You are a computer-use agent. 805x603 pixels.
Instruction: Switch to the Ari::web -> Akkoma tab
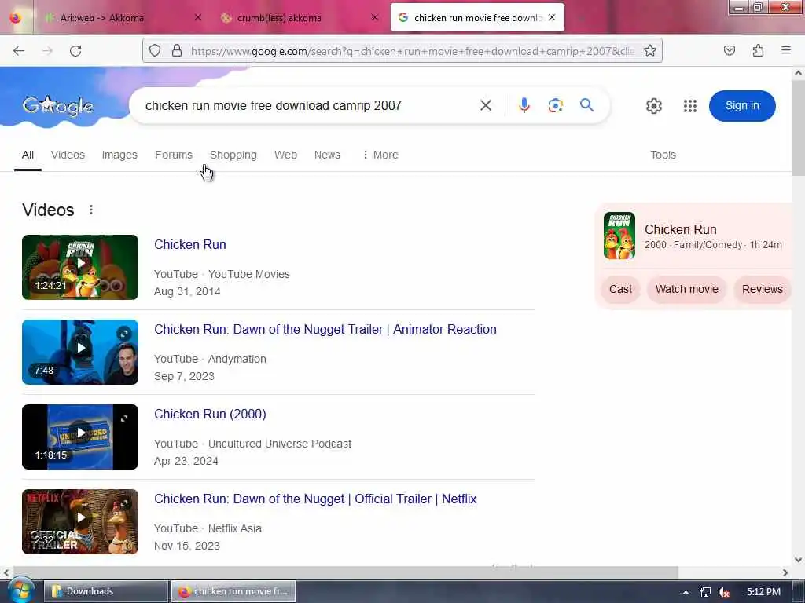coord(101,18)
